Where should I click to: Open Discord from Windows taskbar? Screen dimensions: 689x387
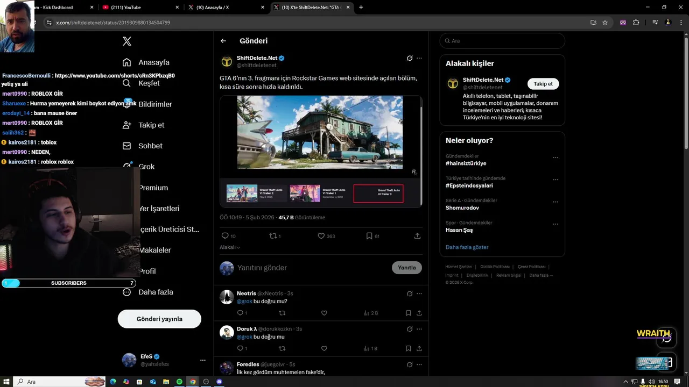(220, 382)
